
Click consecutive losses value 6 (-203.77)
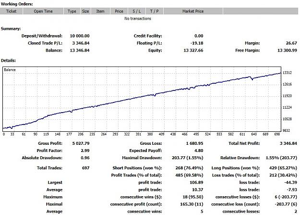286,197
